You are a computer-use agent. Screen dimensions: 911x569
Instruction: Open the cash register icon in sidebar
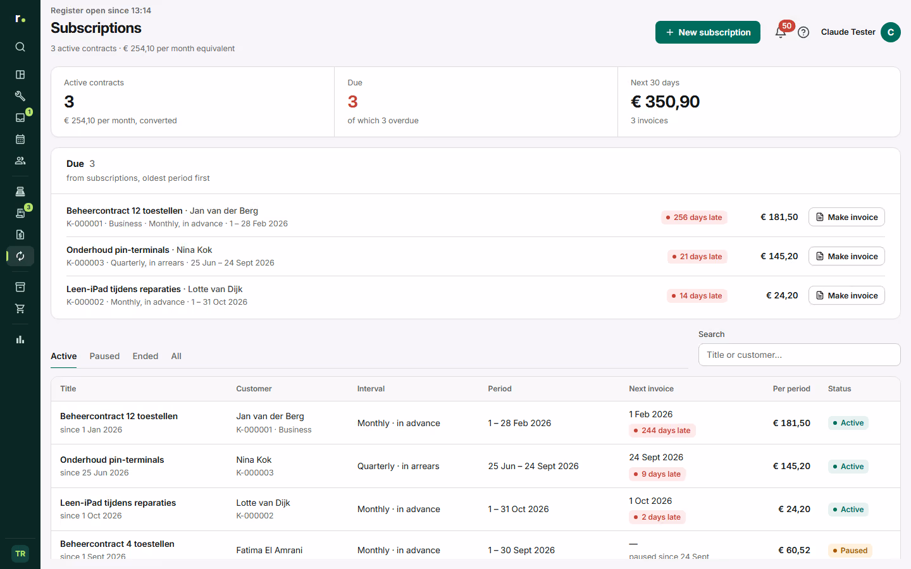[x=20, y=192]
